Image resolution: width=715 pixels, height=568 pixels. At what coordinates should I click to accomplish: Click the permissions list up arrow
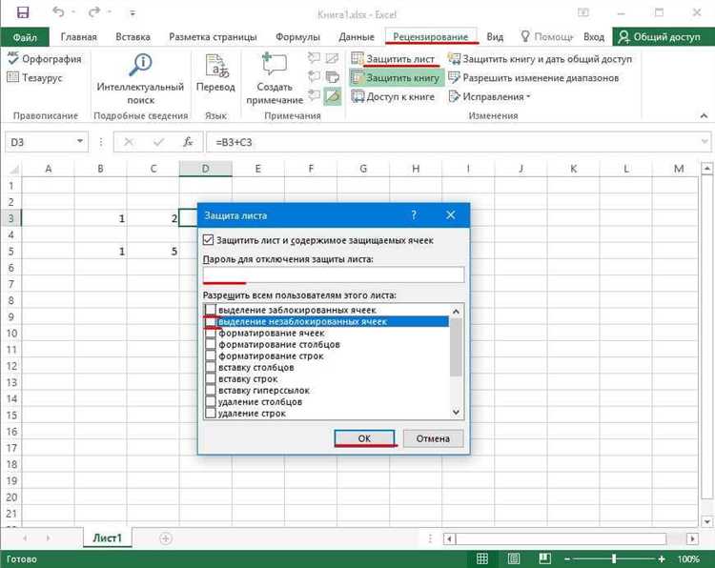click(x=456, y=312)
